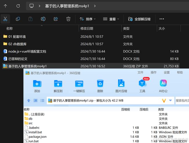Switch to list view in 360压缩
The width and height of the screenshot is (189, 143).
pyautogui.click(x=42, y=100)
